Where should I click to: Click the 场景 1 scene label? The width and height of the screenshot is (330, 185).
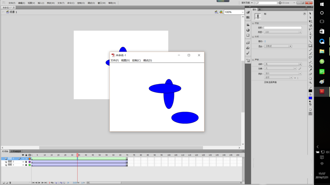13,12
